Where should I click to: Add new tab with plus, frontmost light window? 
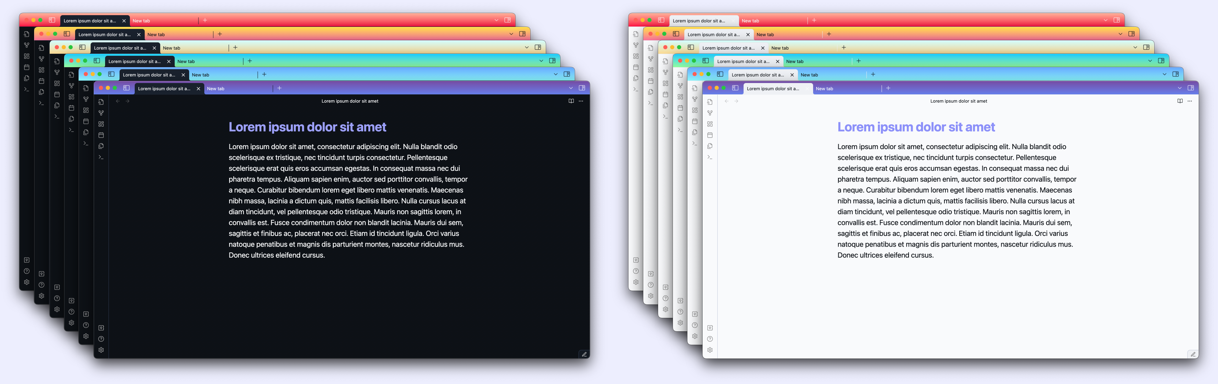888,88
